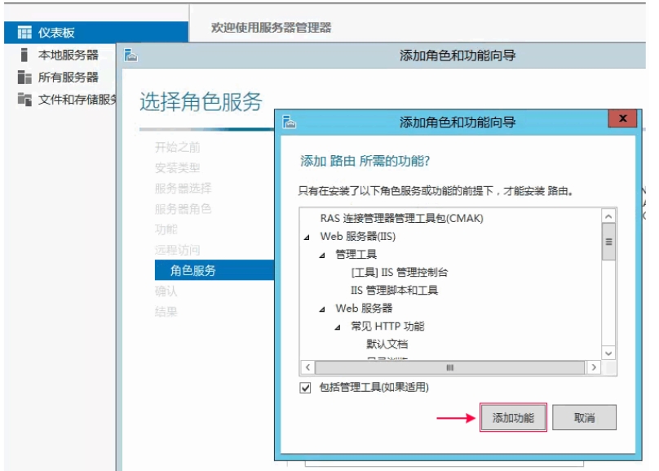The width and height of the screenshot is (659, 471).
Task: Click the All Servers (所有服务器) icon
Action: click(x=24, y=77)
